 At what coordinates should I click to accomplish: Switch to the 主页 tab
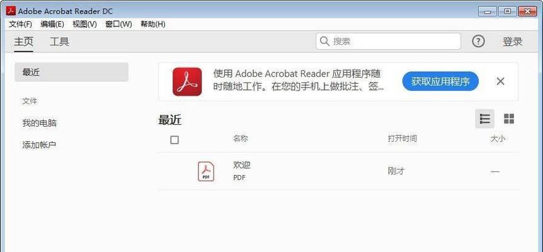pyautogui.click(x=23, y=42)
